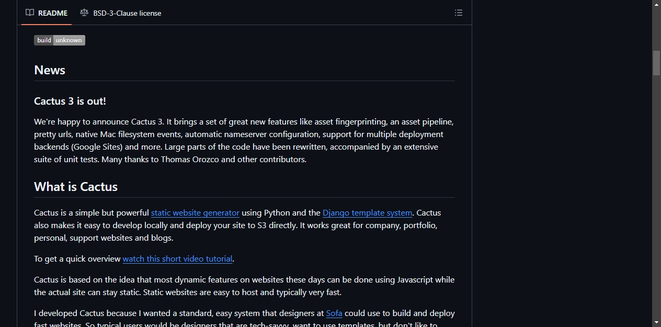Image resolution: width=661 pixels, height=327 pixels.
Task: Click the scrollbar down arrow
Action: (x=656, y=322)
